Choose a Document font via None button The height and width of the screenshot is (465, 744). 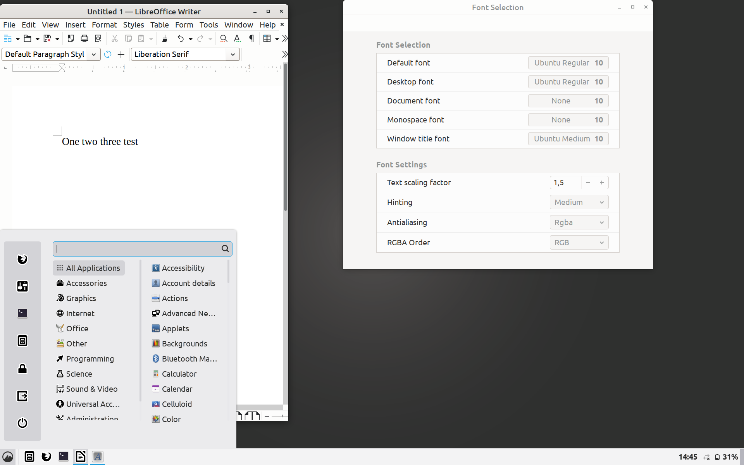568,101
